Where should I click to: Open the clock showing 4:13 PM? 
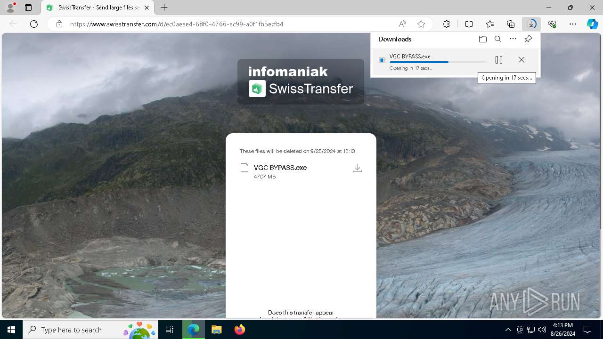click(562, 330)
